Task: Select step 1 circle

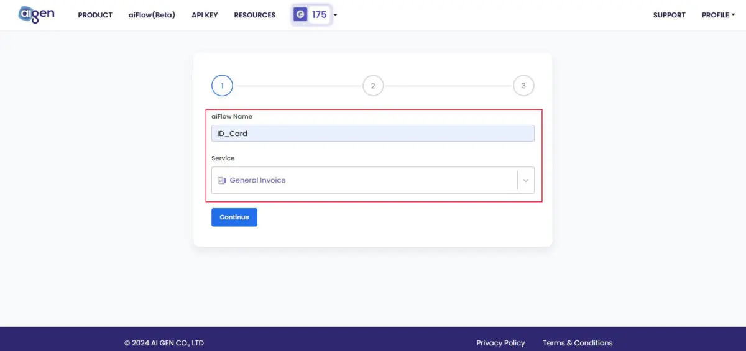Action: point(222,86)
